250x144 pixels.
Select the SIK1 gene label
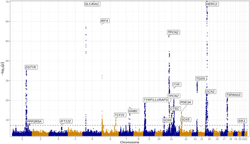pyautogui.click(x=242, y=121)
